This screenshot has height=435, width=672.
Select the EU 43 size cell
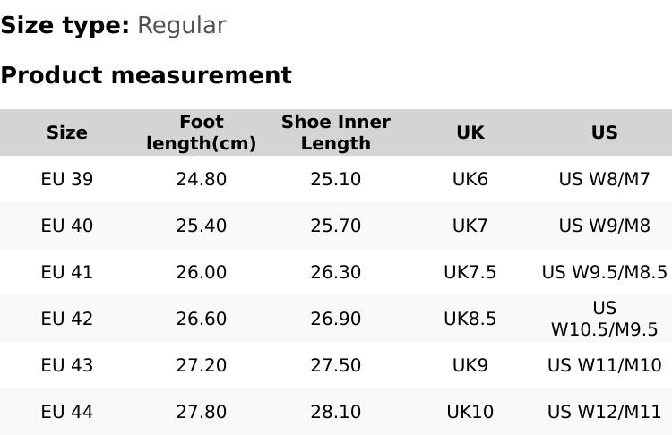[67, 365]
